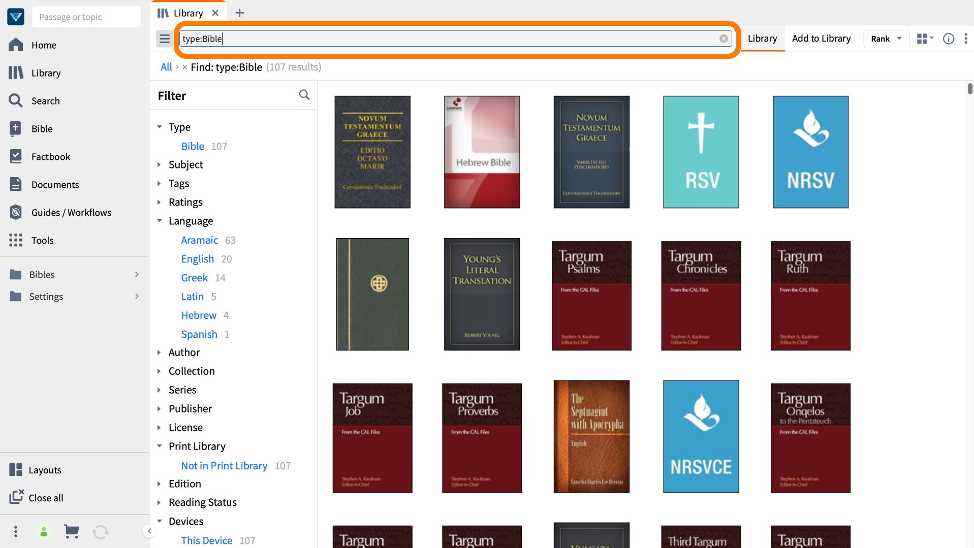
Task: Click the All breadcrumb link
Action: tap(166, 67)
